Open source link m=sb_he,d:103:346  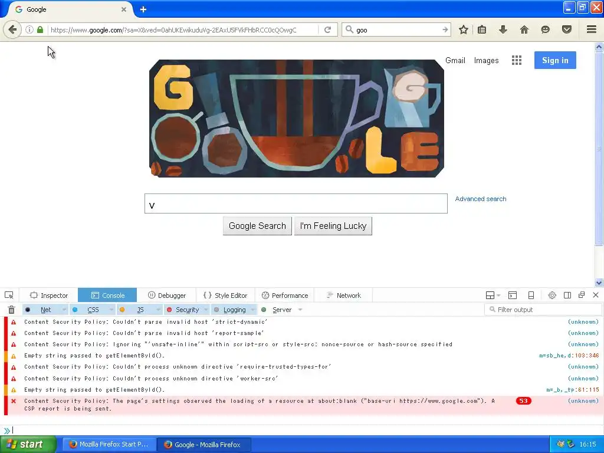(569, 356)
